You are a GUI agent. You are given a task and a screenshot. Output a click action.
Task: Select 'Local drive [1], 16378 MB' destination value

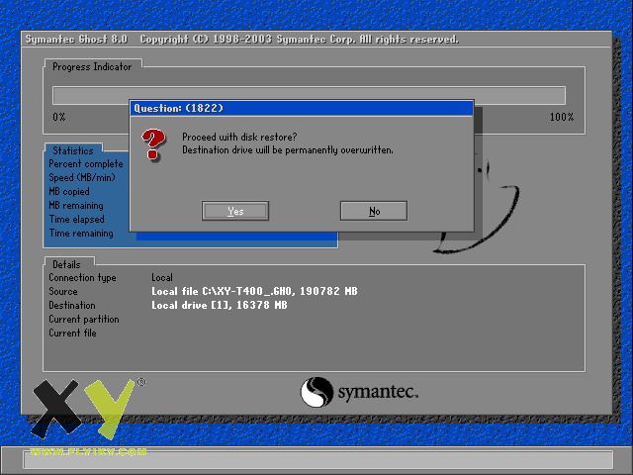pos(220,305)
